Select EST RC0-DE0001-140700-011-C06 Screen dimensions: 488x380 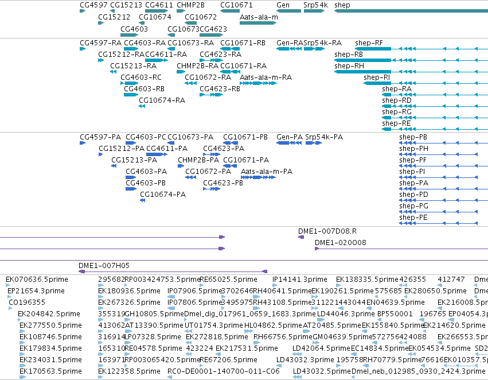(224, 371)
